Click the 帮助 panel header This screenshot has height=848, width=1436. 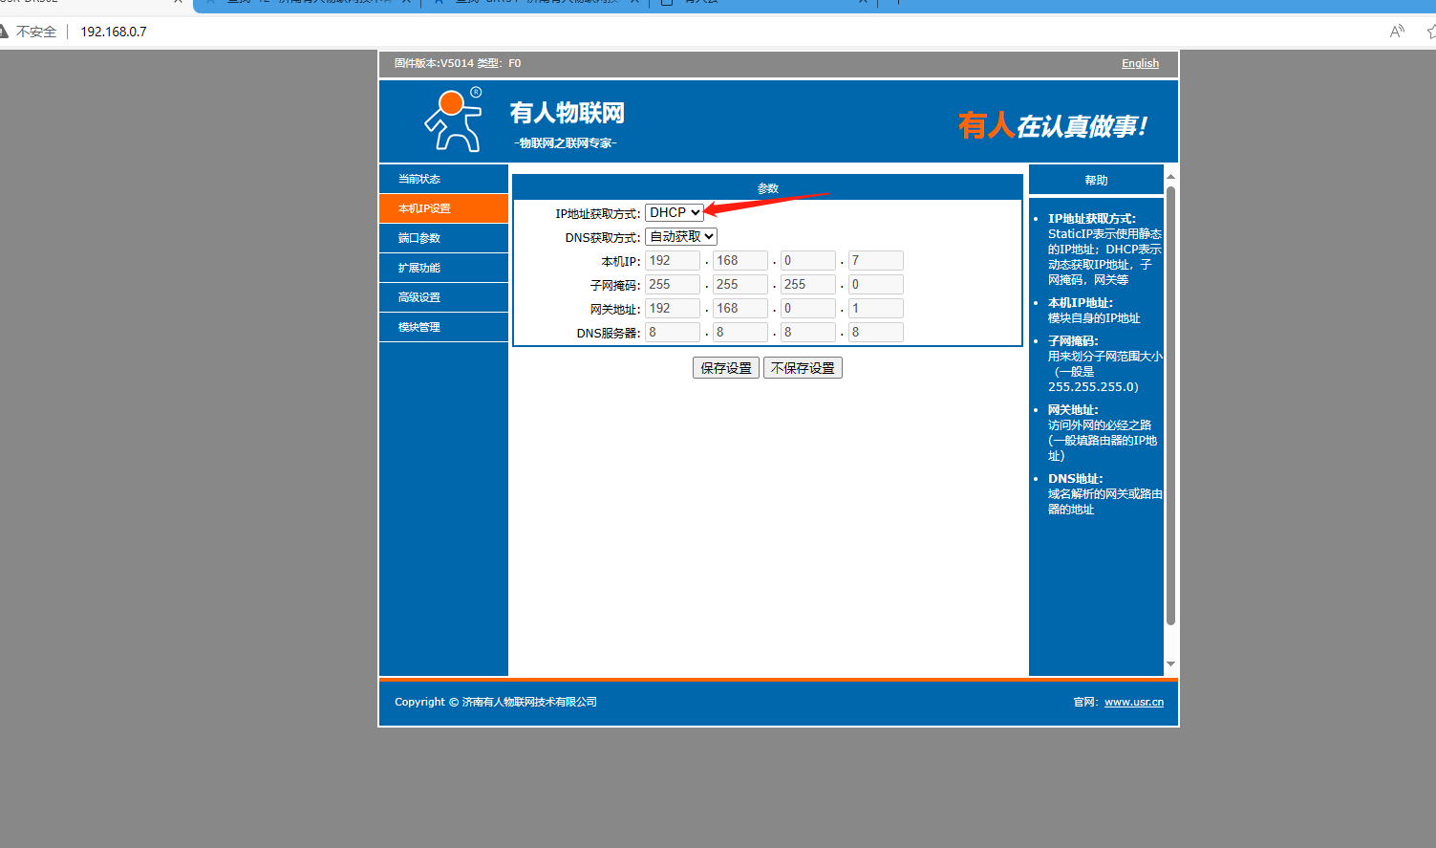[1096, 180]
